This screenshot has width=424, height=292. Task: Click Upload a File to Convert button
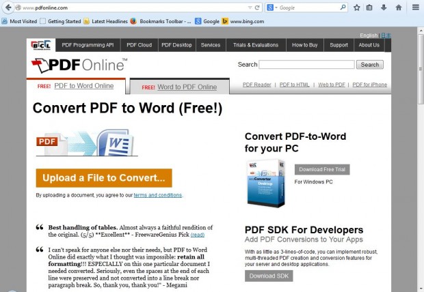[x=104, y=178]
